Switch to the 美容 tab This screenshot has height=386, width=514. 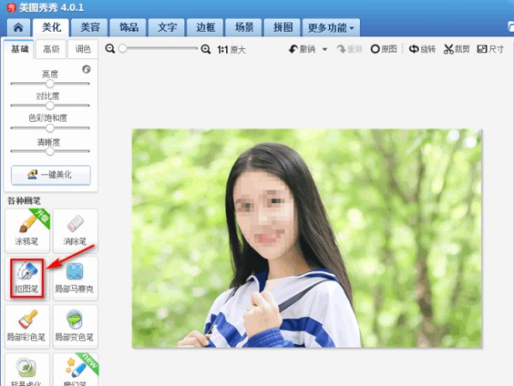click(x=86, y=27)
